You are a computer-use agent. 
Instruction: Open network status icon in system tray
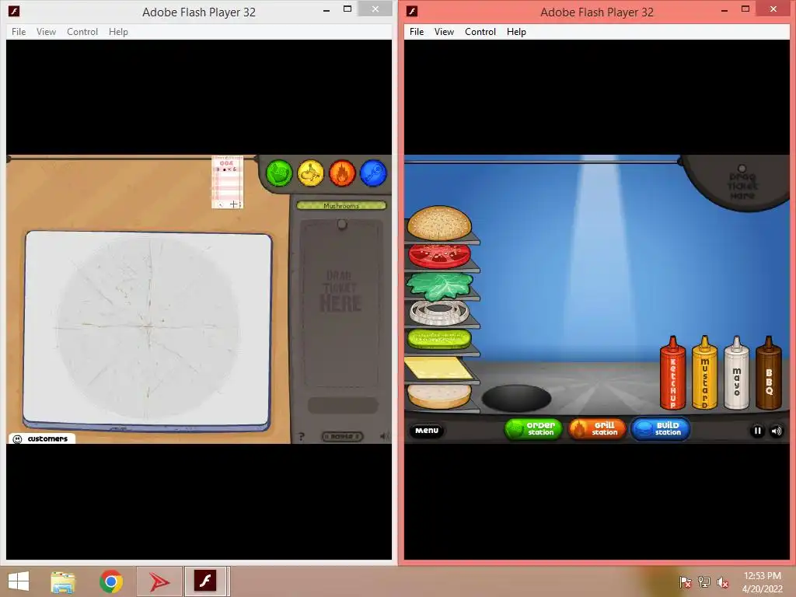click(704, 582)
